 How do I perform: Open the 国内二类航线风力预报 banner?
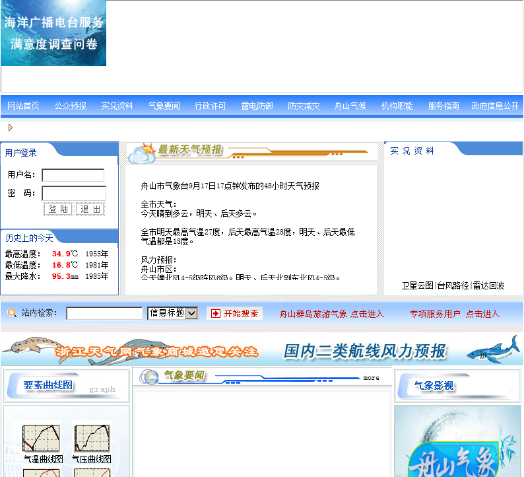tap(364, 351)
